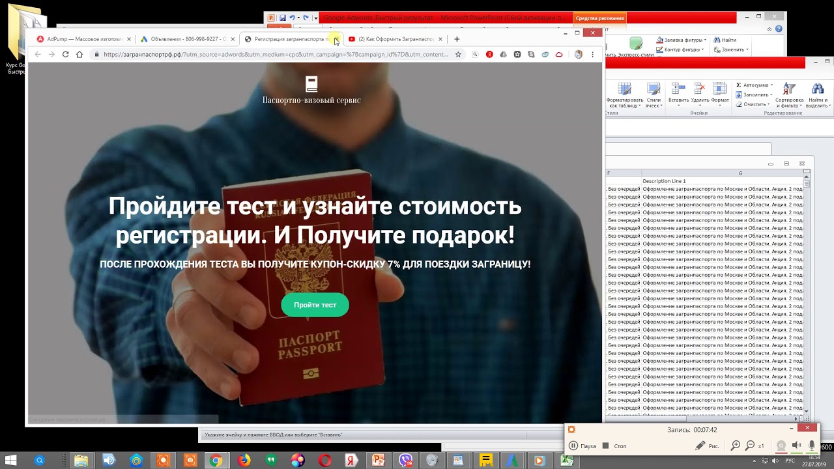This screenshot has height=469, width=834.
Task: Open the YouTube "Как Оформить Загранпаспорт" tab
Action: 395,39
